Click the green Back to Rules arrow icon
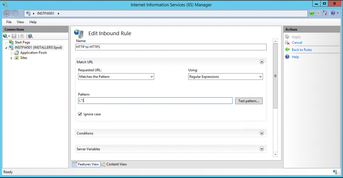The height and width of the screenshot is (178, 343). tap(287, 50)
